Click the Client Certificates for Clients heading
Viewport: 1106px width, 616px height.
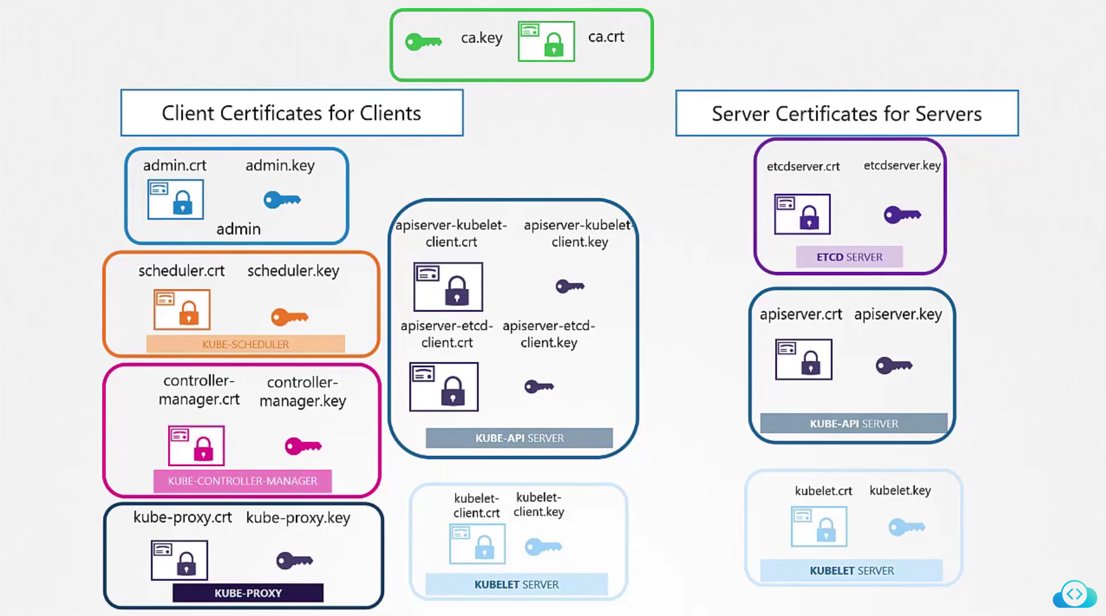[x=292, y=113]
